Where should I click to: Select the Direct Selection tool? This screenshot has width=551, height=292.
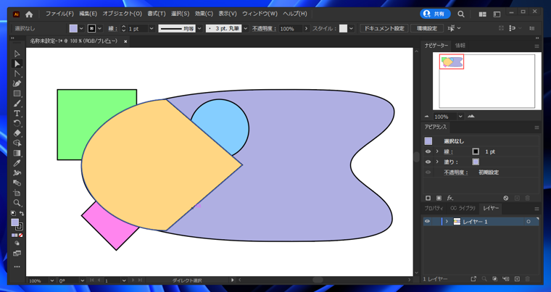(x=17, y=64)
